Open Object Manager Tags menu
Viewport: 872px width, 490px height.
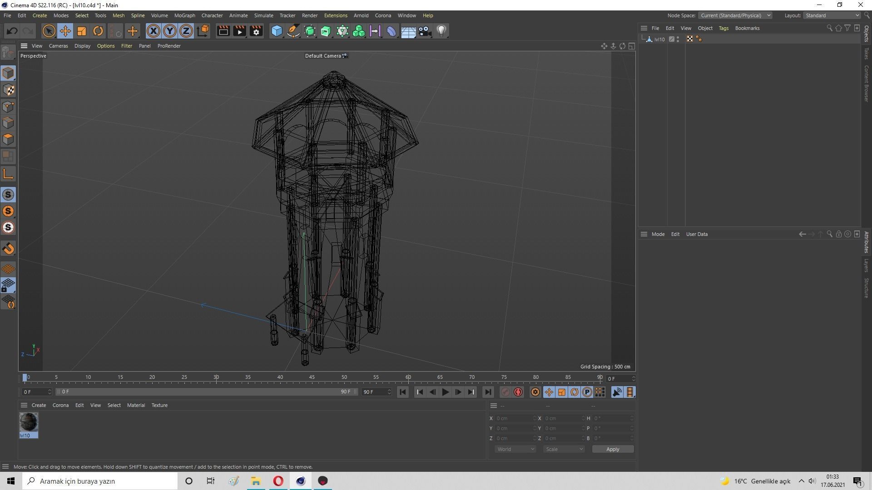(723, 28)
